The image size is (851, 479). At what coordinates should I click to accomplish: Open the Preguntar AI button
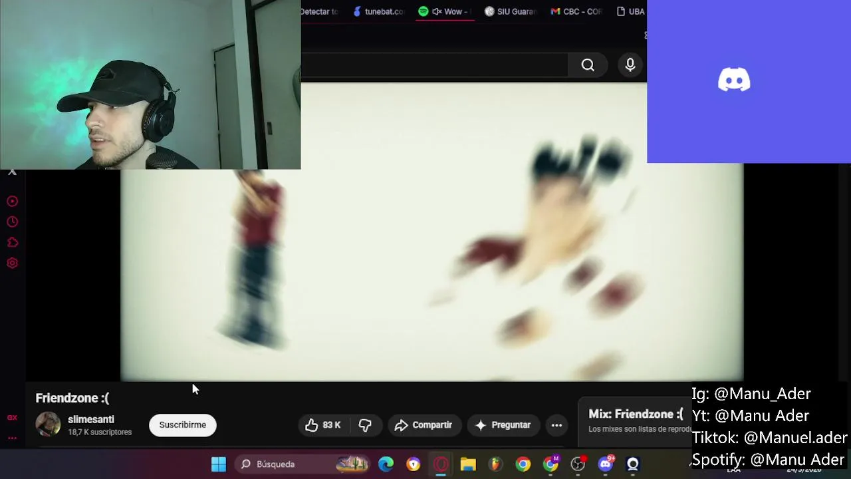[x=503, y=425]
